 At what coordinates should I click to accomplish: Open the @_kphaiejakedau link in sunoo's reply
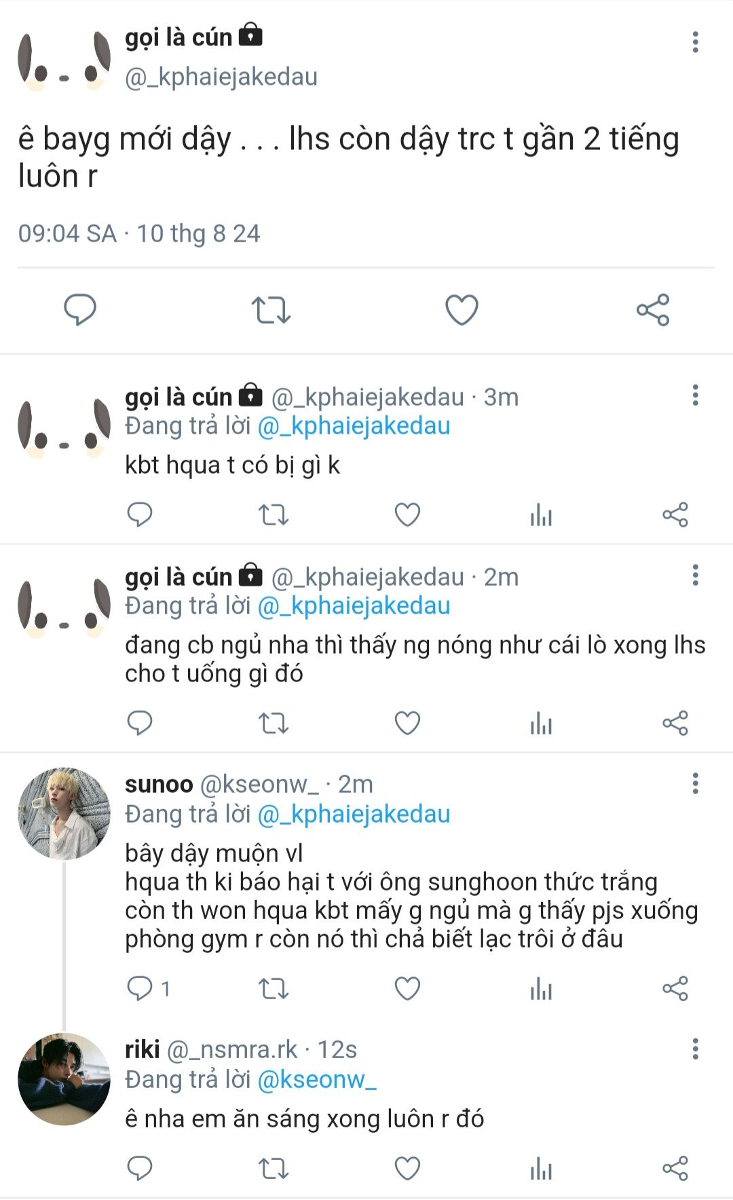tap(354, 814)
